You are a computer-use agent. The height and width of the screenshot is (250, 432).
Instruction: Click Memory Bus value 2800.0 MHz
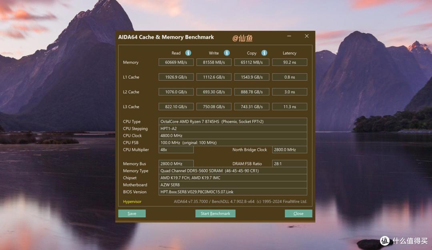(x=176, y=164)
